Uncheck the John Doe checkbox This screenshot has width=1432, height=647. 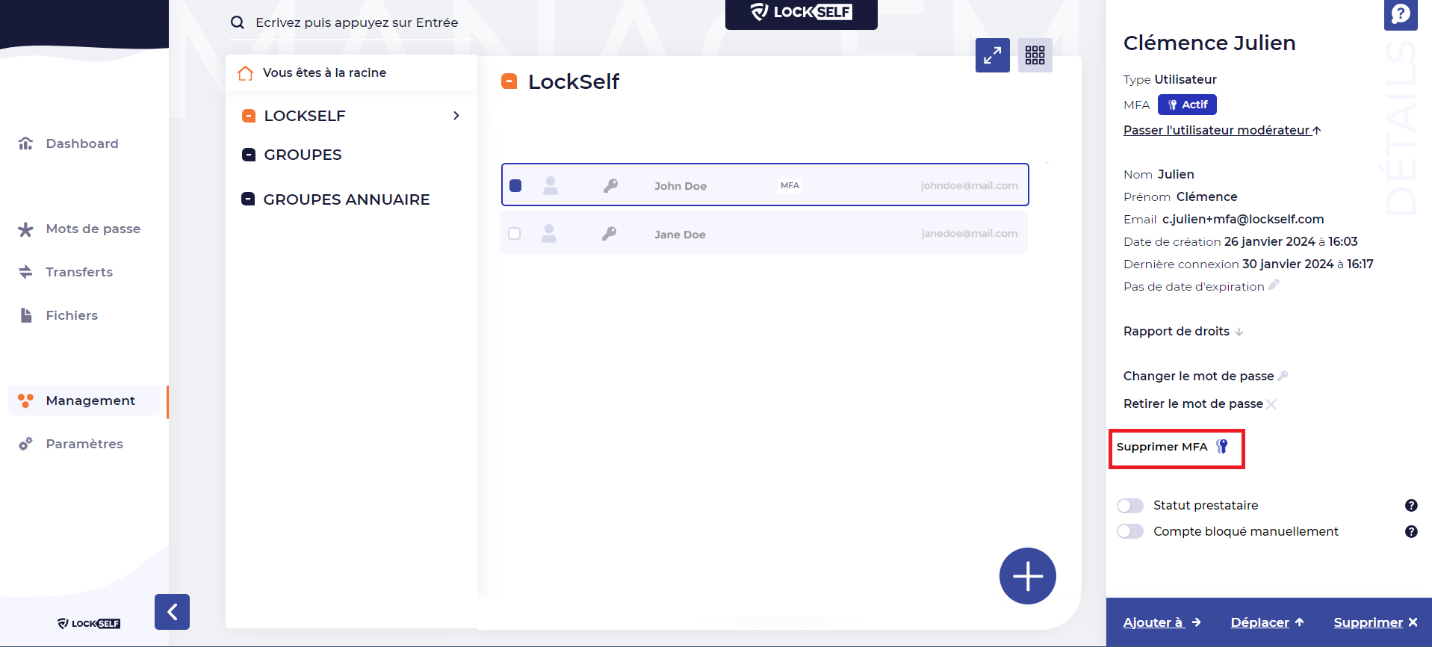pos(515,185)
